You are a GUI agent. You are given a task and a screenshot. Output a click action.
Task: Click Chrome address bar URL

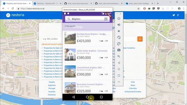[x=32, y=8]
